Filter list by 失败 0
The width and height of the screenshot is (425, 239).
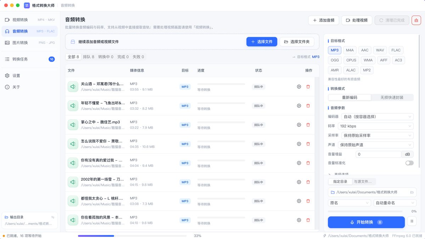click(x=138, y=57)
